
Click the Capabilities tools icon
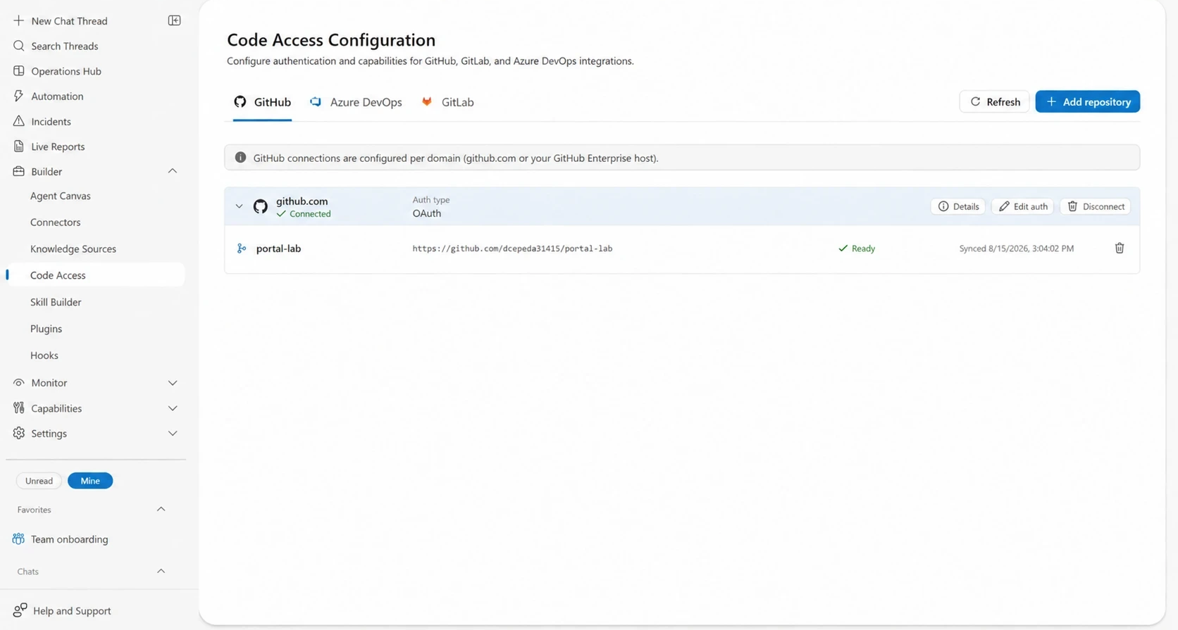pyautogui.click(x=18, y=408)
